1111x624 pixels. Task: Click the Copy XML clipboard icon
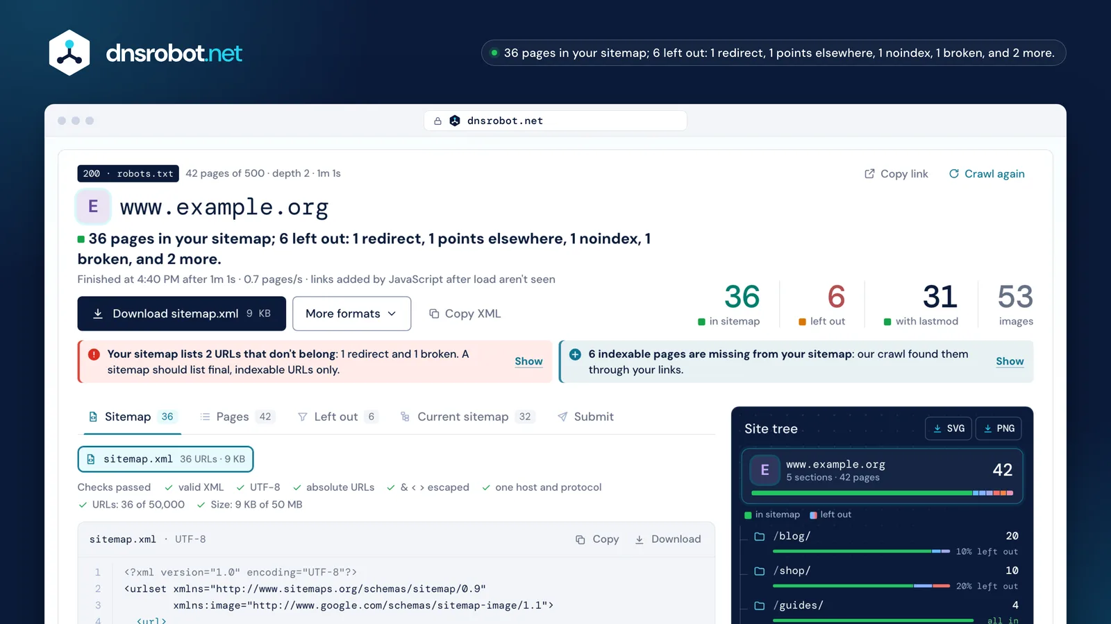(x=434, y=313)
